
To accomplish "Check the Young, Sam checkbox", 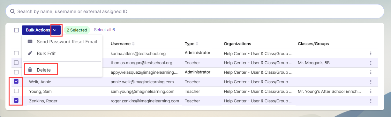I will (x=16, y=91).
